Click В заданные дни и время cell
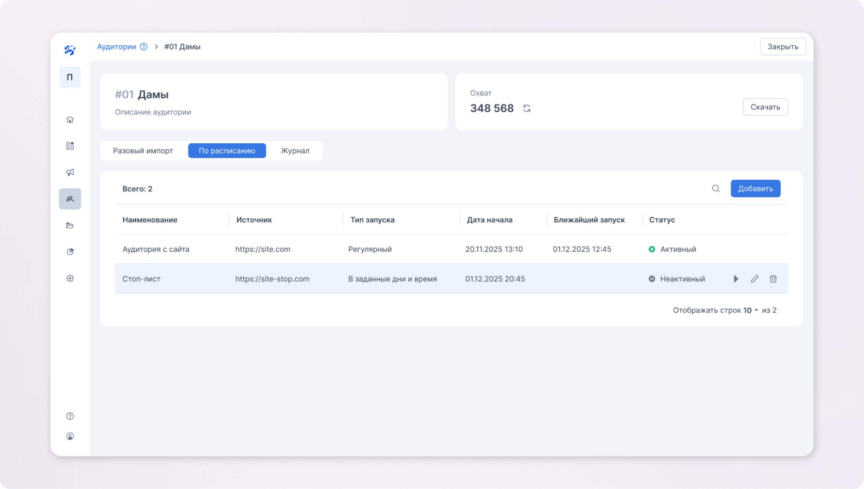 tap(392, 279)
